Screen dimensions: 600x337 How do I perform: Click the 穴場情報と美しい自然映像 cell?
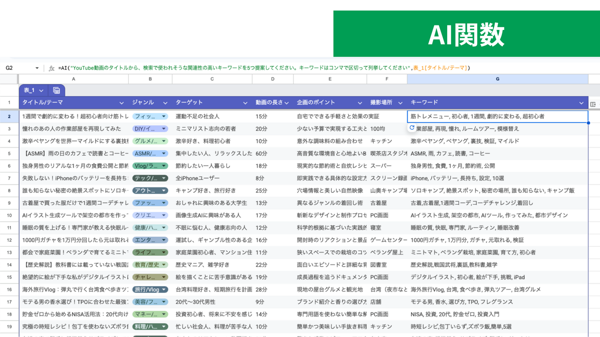pyautogui.click(x=330, y=190)
